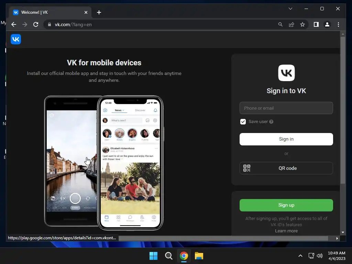Click the QR code icon

tap(247, 168)
